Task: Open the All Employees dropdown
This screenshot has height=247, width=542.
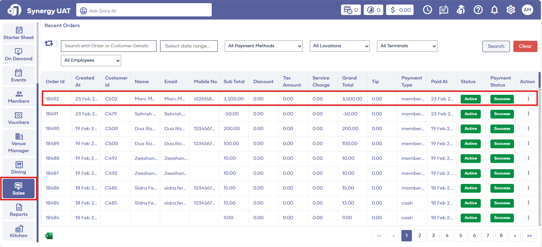Action: pyautogui.click(x=91, y=61)
